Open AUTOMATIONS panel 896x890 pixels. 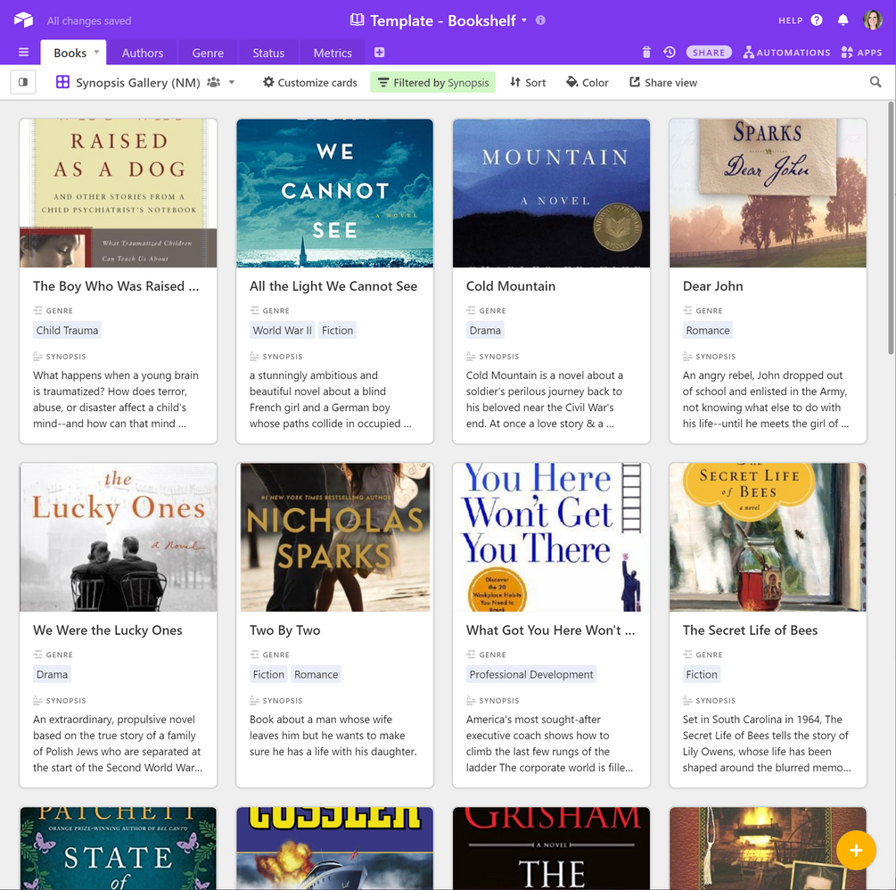[786, 53]
